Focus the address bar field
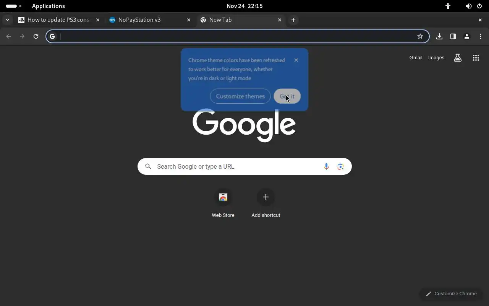 (238, 36)
